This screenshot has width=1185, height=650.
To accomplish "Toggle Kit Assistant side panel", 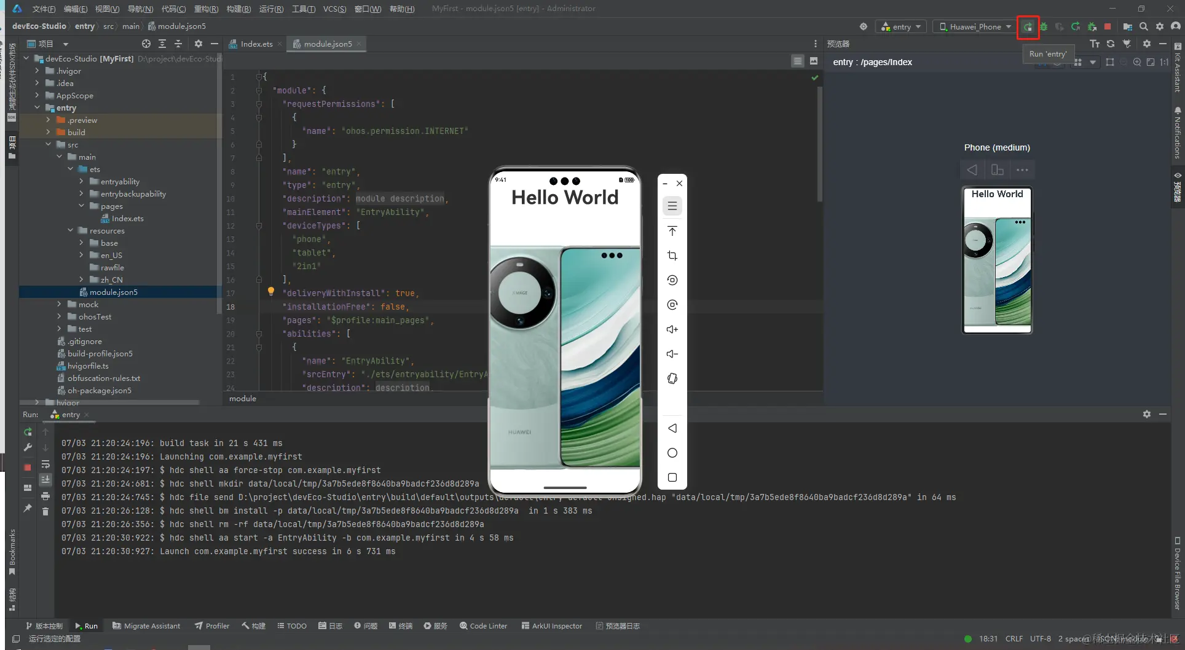I will [1178, 68].
